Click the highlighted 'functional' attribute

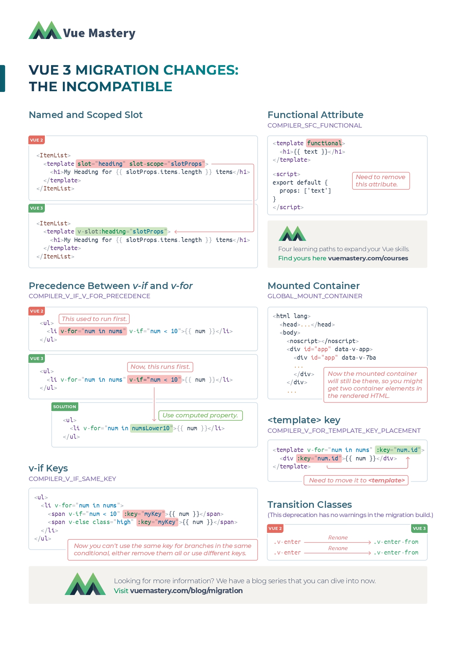pos(324,143)
